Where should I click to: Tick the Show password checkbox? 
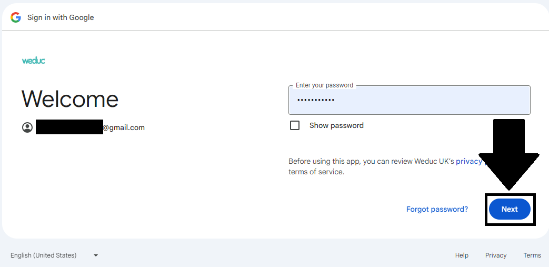[295, 125]
